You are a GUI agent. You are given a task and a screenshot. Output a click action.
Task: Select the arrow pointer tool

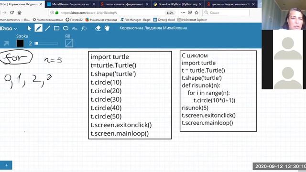tap(30, 28)
